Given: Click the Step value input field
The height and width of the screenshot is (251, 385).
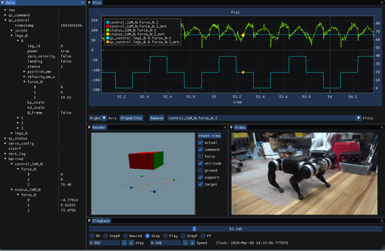Looking at the screenshot, I should tap(105, 243).
